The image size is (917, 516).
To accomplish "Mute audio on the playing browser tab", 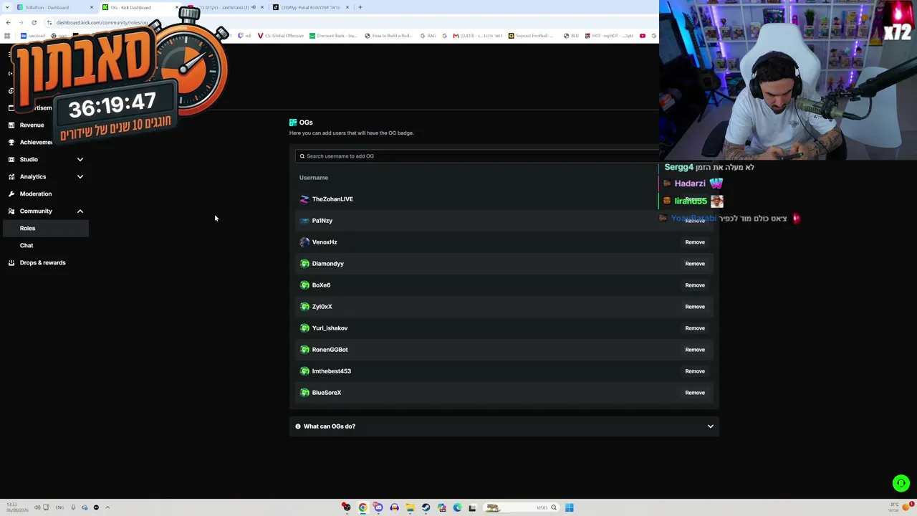I will (254, 7).
